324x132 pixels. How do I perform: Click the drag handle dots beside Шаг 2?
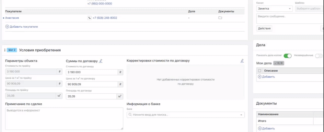[5, 50]
